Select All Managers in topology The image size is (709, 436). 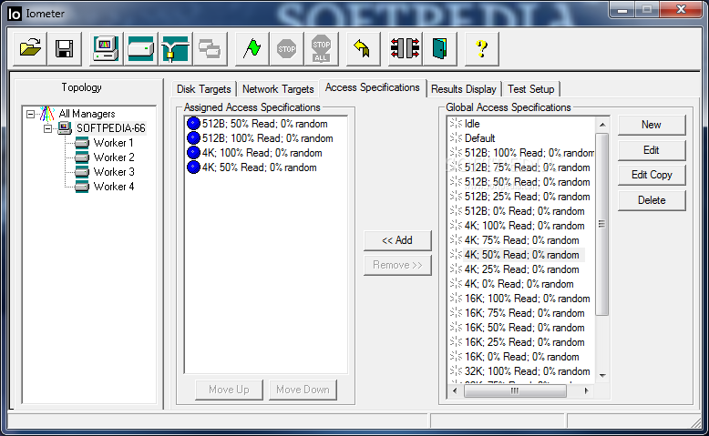pyautogui.click(x=87, y=114)
